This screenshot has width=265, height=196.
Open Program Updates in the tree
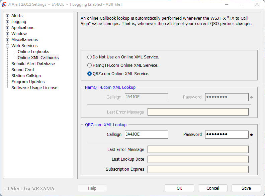(28, 81)
